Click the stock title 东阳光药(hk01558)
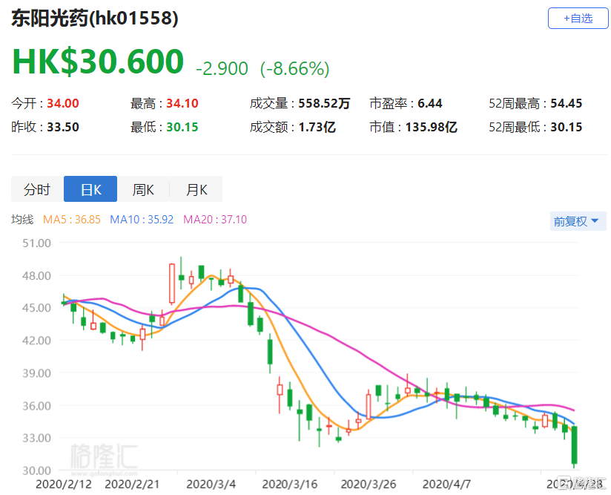Screen dimensions: 611x495 tap(95, 19)
